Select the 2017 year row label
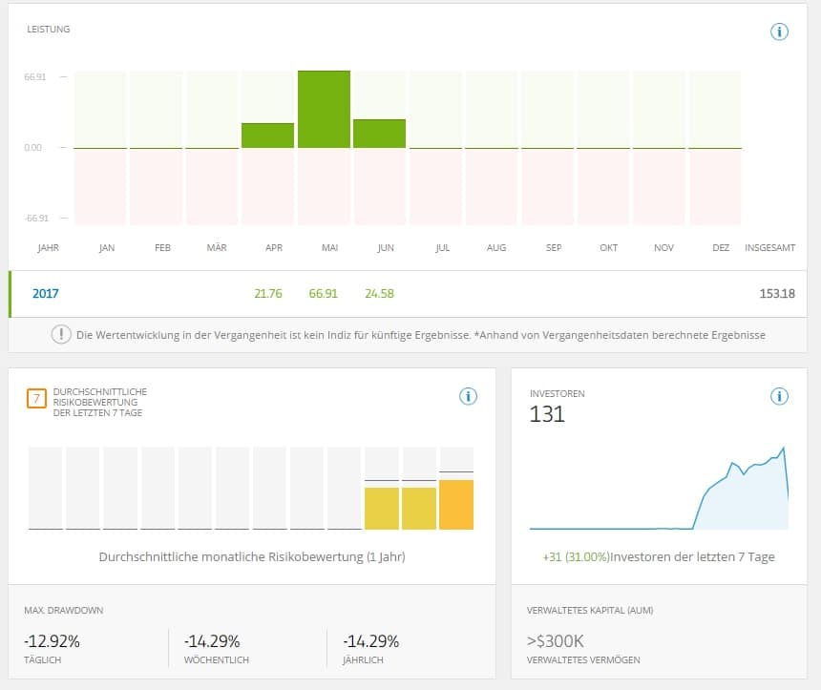Screen dimensions: 821x690 point(46,294)
